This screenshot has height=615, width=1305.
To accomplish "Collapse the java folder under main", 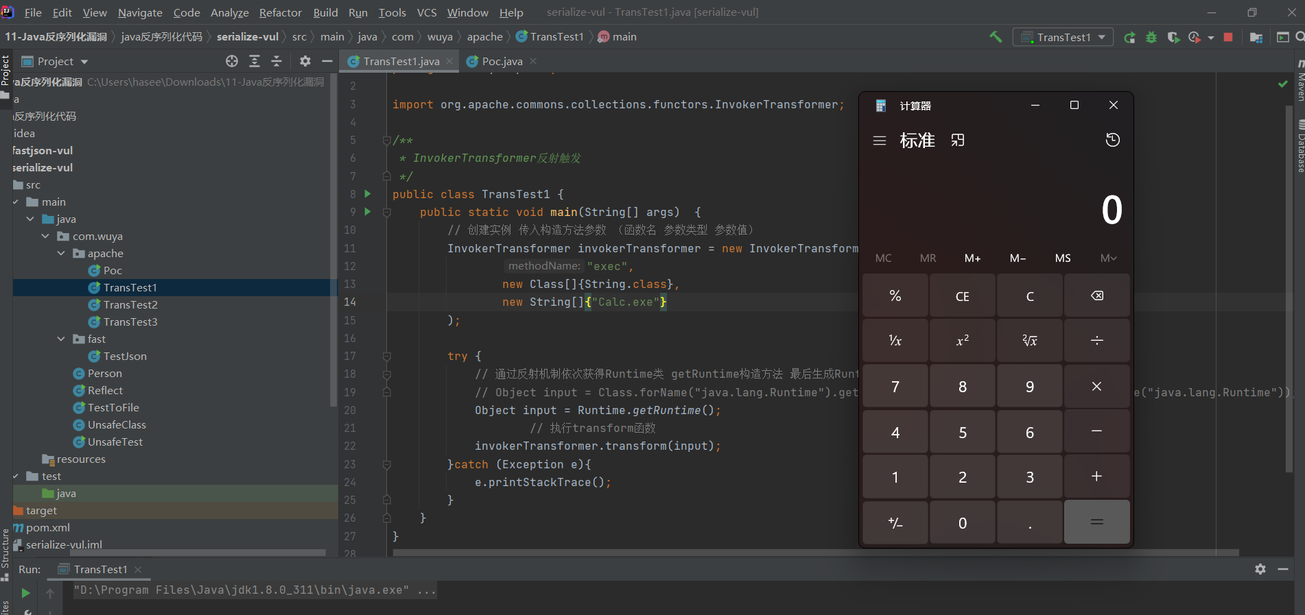I will (30, 219).
